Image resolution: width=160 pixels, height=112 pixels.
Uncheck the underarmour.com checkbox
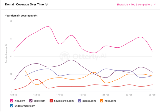pos(12,106)
